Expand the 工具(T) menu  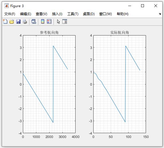73,14
